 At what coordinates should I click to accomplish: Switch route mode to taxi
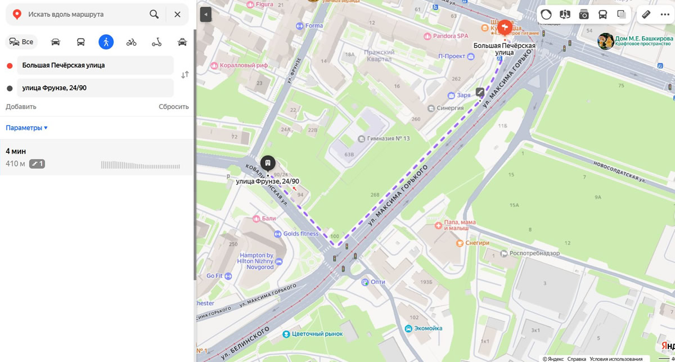tap(182, 42)
